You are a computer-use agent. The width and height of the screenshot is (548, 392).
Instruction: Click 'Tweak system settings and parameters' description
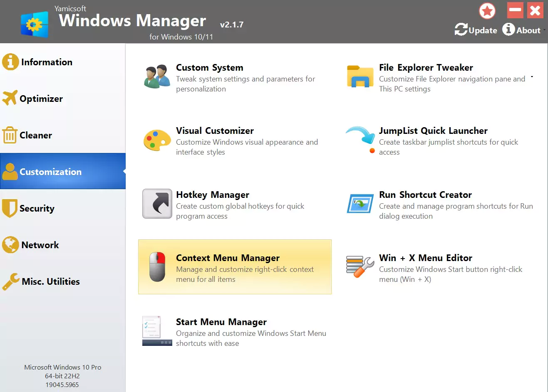(245, 84)
